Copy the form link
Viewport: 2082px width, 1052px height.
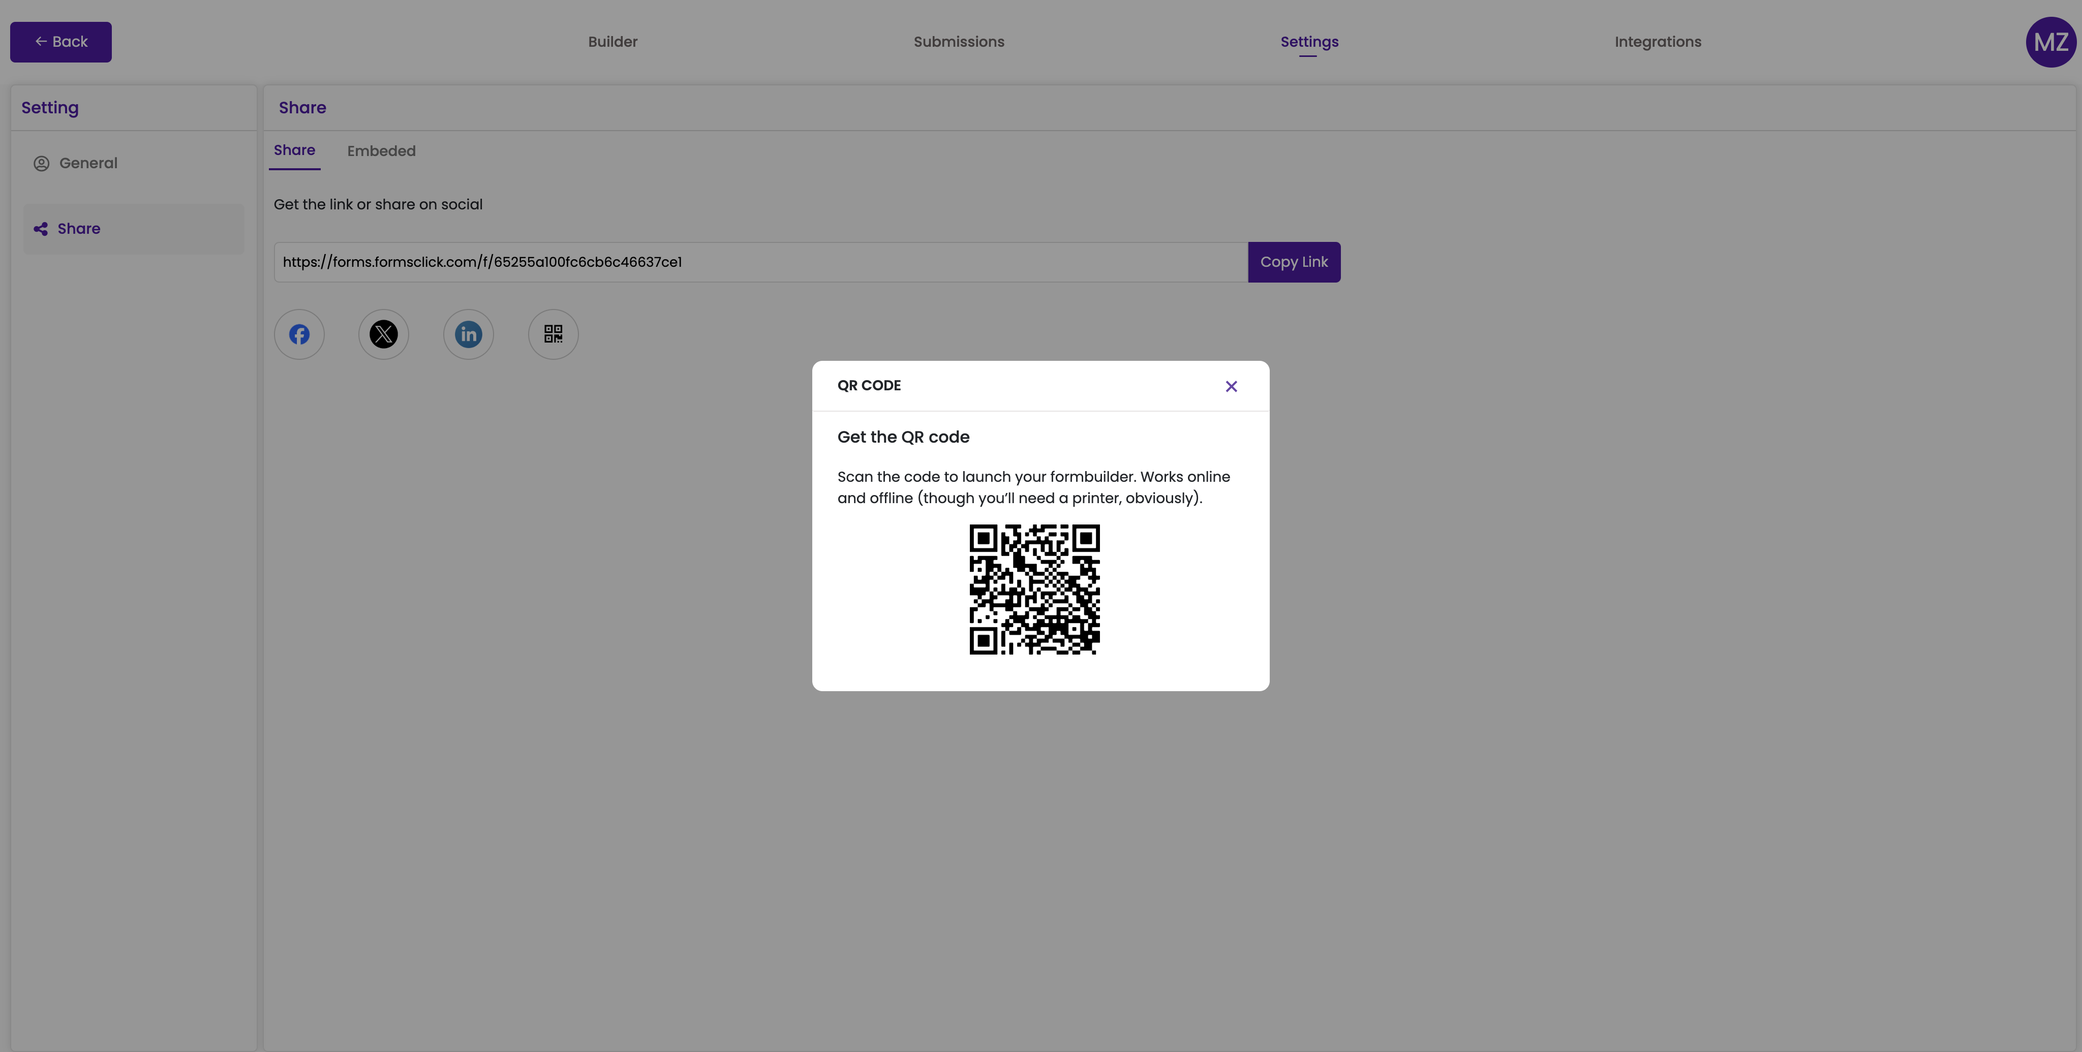coord(1294,262)
